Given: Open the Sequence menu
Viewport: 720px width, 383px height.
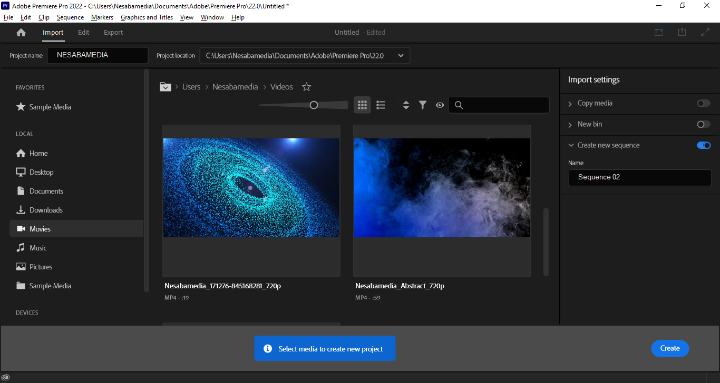Looking at the screenshot, I should point(70,17).
